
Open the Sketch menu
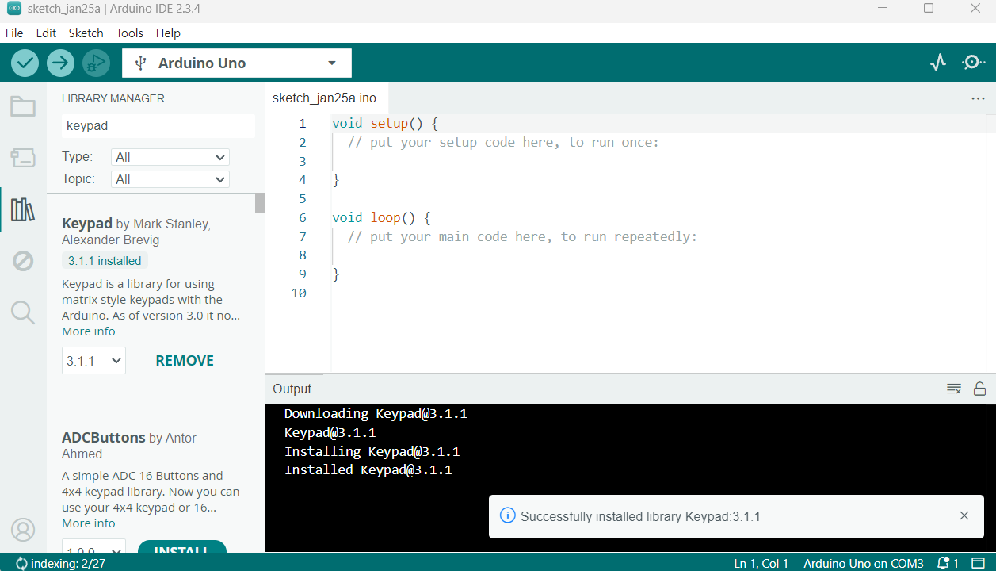coord(86,33)
